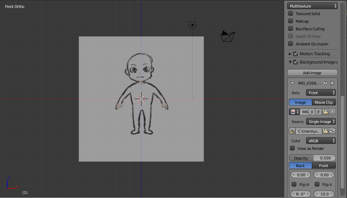Unlink image datablock with X icon
This screenshot has height=198, width=347.
point(332,112)
